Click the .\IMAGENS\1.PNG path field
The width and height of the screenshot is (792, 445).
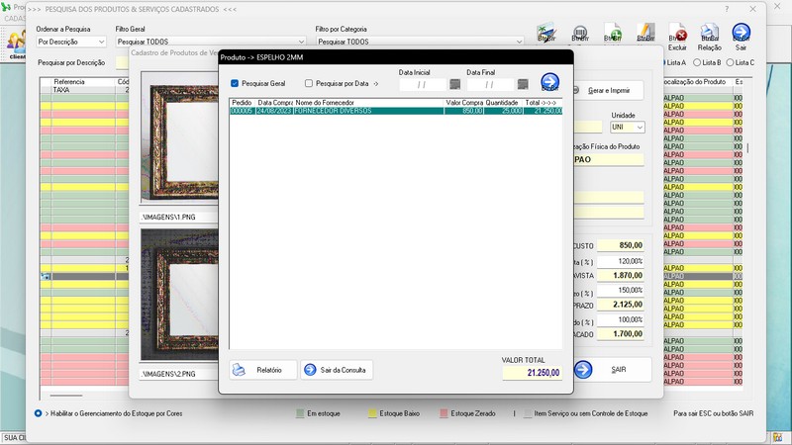[x=179, y=217]
